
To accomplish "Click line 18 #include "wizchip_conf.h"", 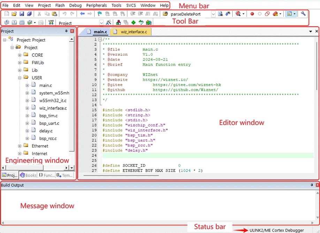I will click(134, 125).
